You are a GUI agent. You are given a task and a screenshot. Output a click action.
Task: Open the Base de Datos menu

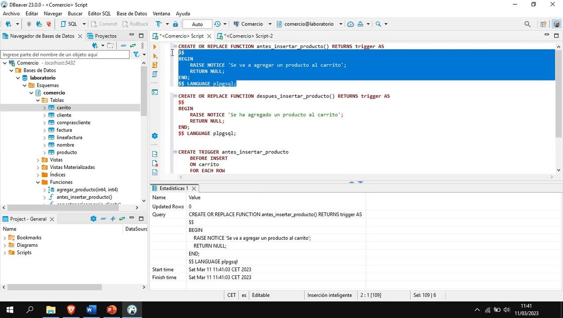point(132,13)
